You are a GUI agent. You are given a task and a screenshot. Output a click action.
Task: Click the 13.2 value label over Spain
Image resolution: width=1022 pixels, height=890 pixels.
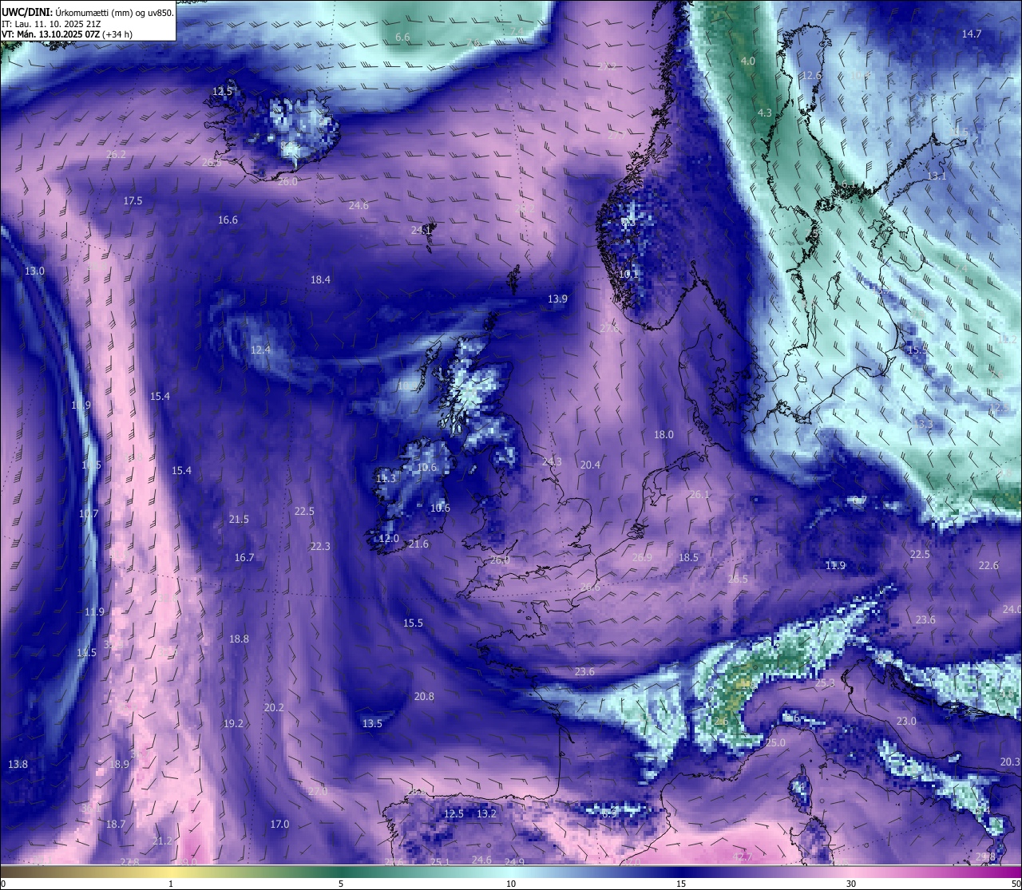(486, 813)
